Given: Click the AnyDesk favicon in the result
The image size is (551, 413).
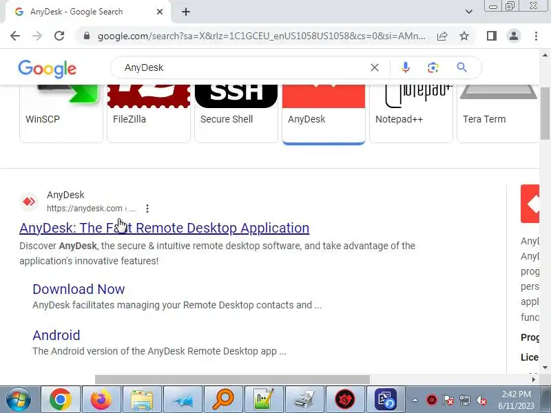Looking at the screenshot, I should (x=29, y=202).
